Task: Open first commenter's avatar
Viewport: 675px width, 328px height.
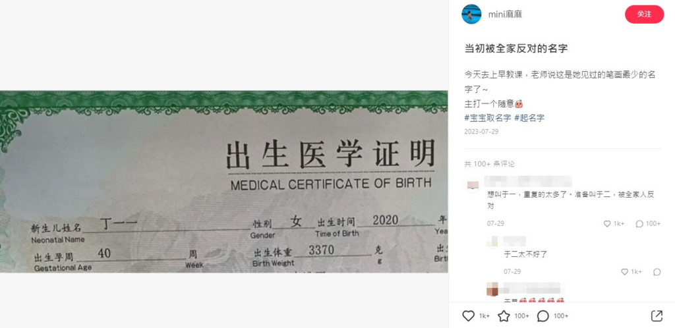Action: (473, 186)
